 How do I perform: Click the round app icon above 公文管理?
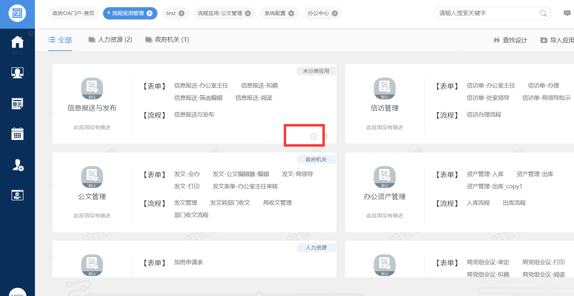[x=92, y=177]
